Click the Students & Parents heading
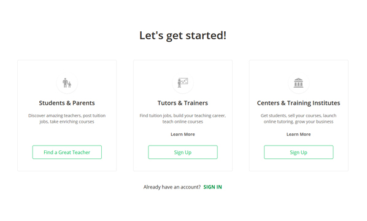Screen dimensions: 367x221 67,103
